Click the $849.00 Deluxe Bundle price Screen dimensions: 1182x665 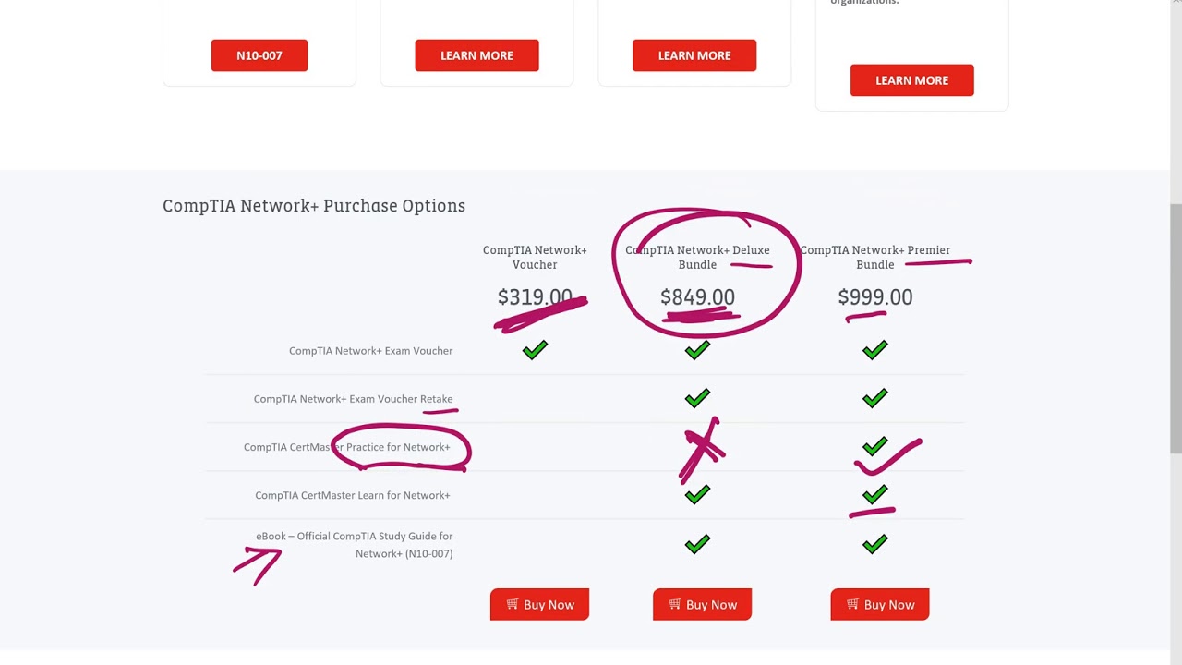tap(697, 297)
